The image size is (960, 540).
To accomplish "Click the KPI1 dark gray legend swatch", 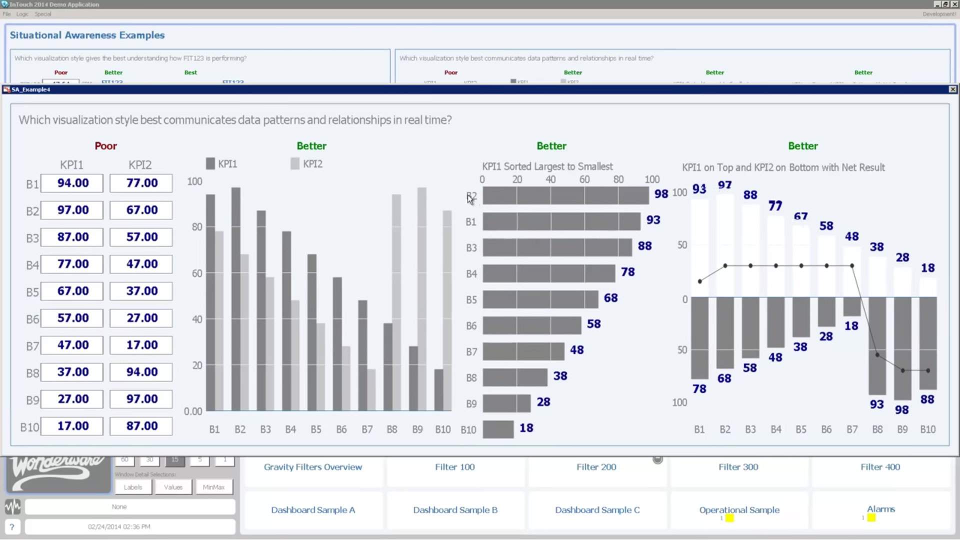I will click(x=210, y=164).
